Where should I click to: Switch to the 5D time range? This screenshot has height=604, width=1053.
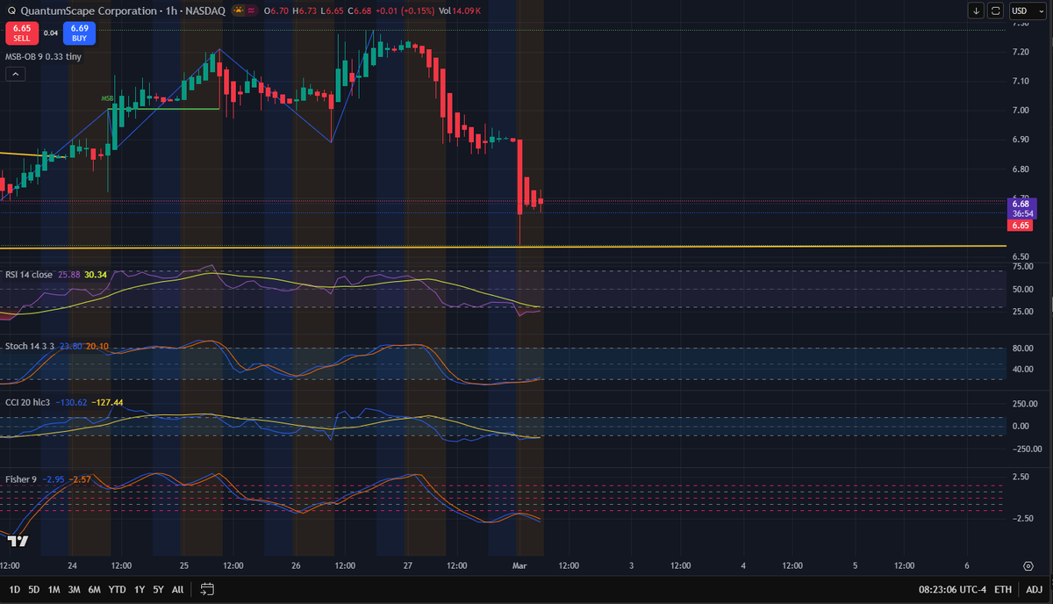[x=33, y=589]
